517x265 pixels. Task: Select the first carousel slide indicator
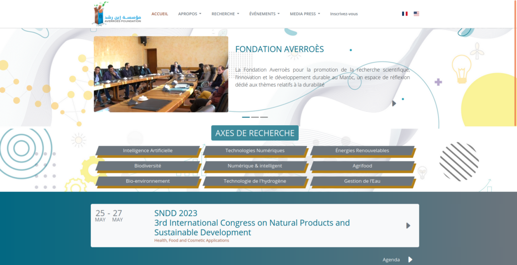tap(246, 117)
